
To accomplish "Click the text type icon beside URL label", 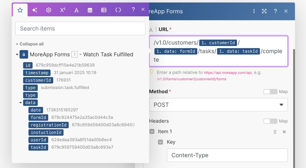I will tap(151, 30).
